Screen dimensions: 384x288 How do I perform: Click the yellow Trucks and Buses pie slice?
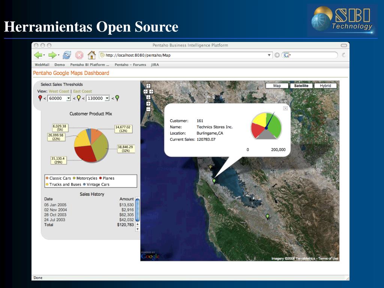point(82,138)
